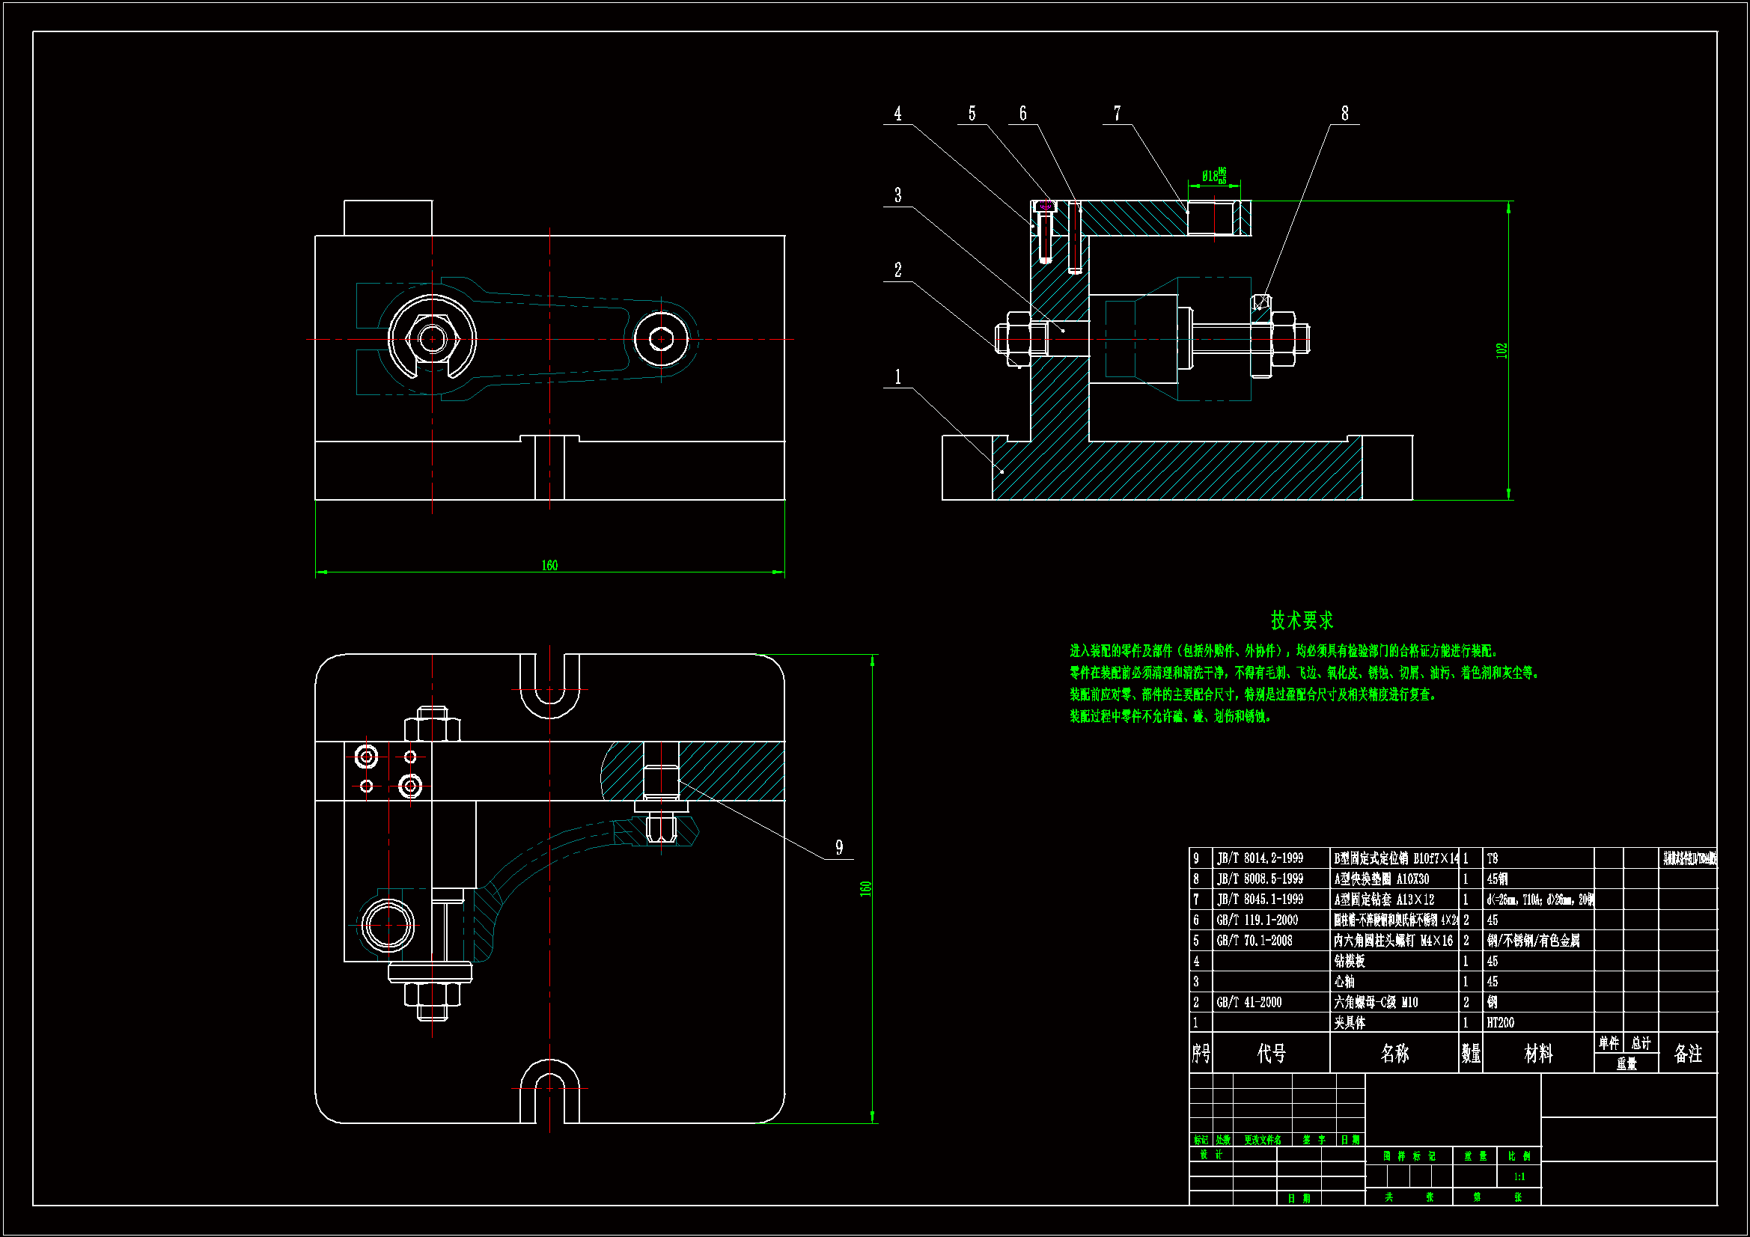
Task: Click part callout number 9
Action: 839,848
